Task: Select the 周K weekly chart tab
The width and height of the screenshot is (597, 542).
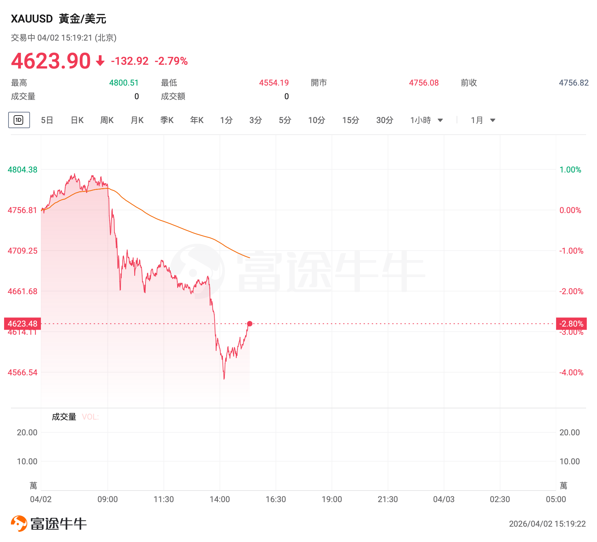Action: point(107,120)
